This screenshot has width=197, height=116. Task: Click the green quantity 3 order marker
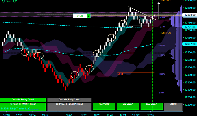coord(89,16)
